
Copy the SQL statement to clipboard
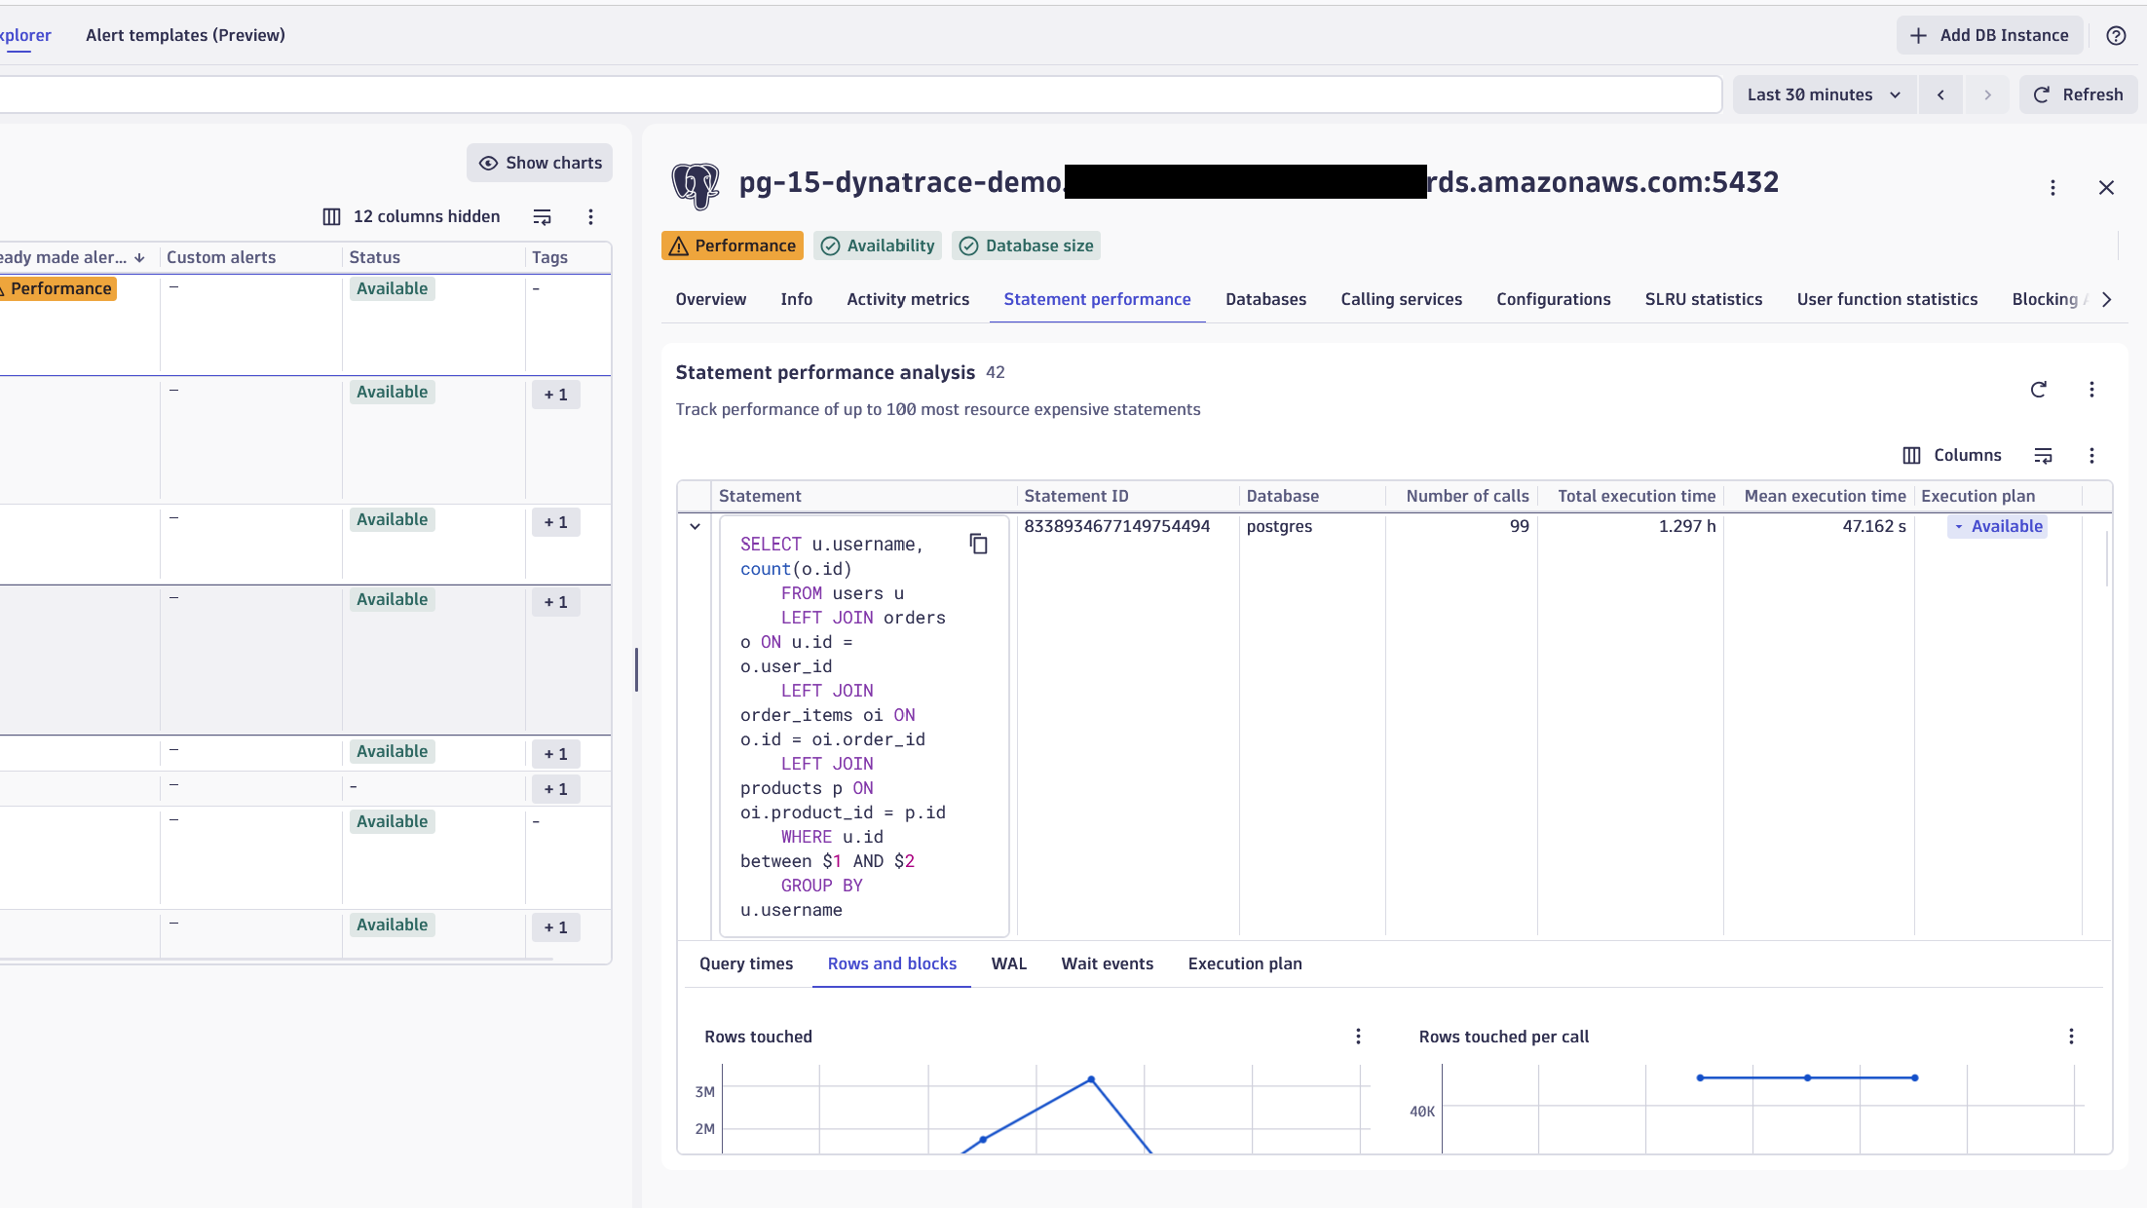[979, 544]
